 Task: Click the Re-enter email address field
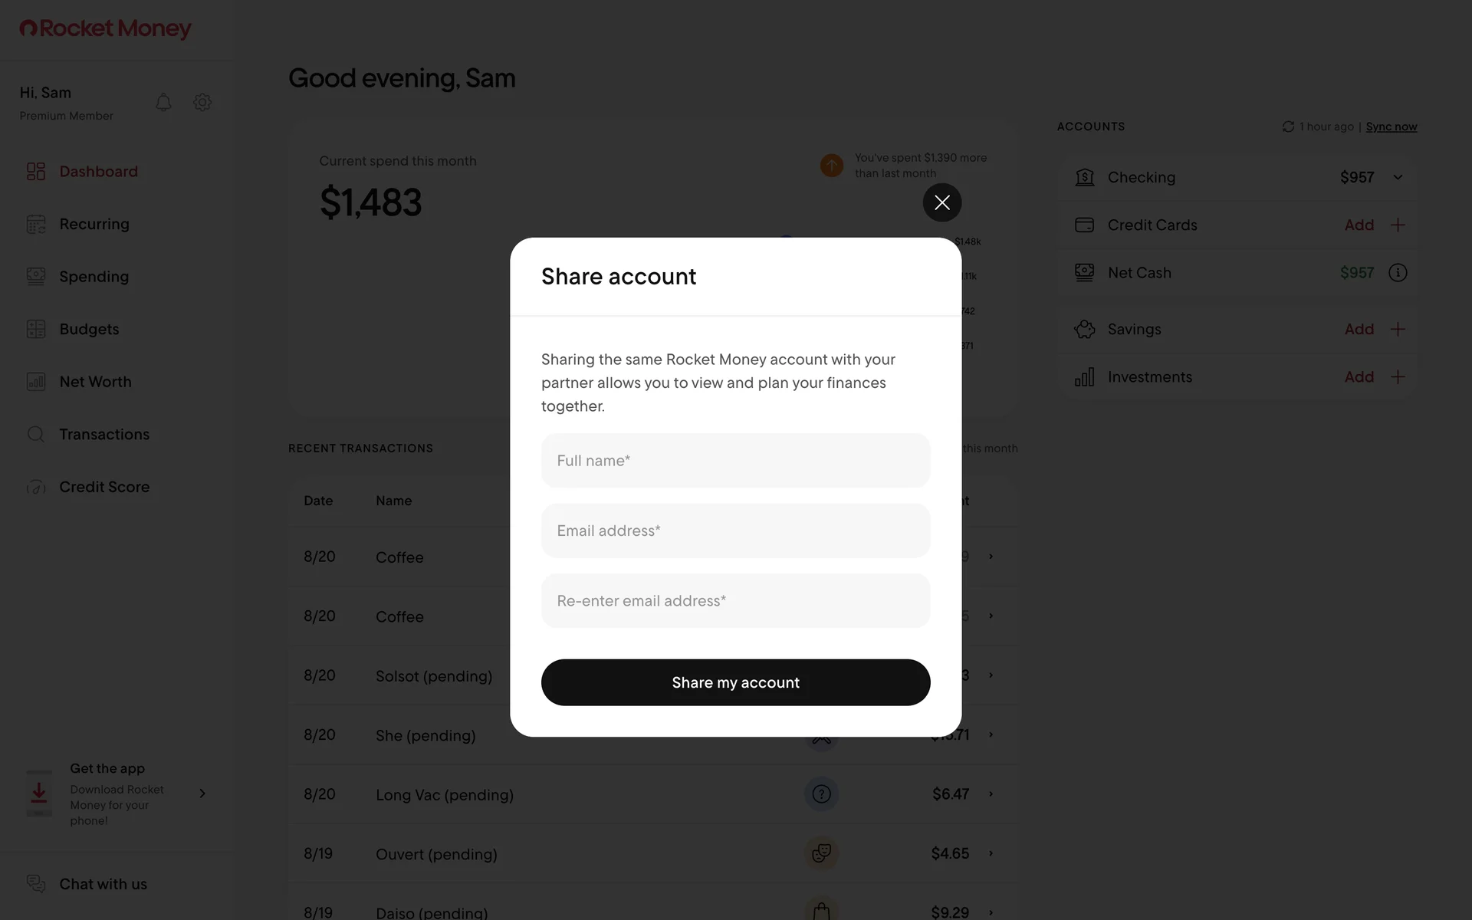[735, 601]
